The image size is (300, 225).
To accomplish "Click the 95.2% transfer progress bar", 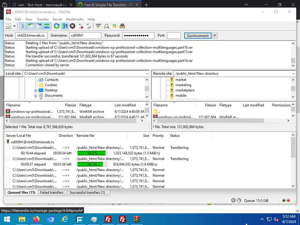I will point(92,153).
